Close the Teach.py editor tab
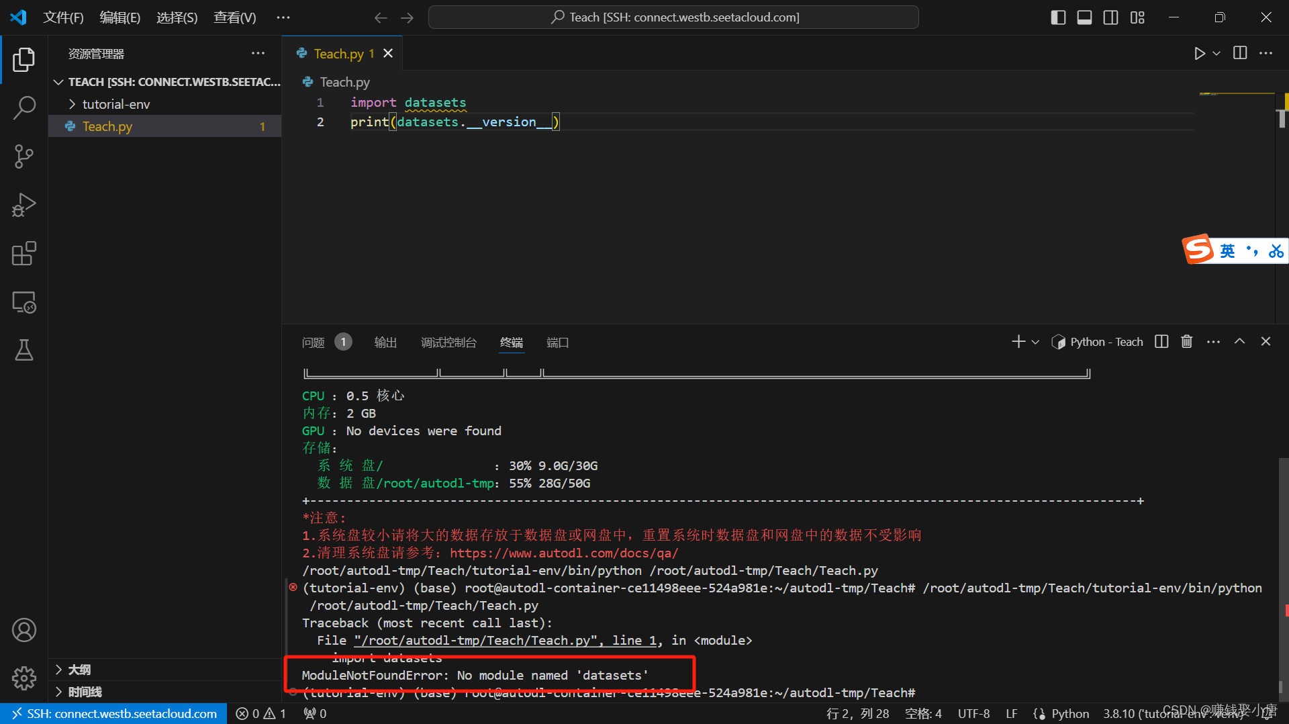The height and width of the screenshot is (724, 1289). click(388, 53)
